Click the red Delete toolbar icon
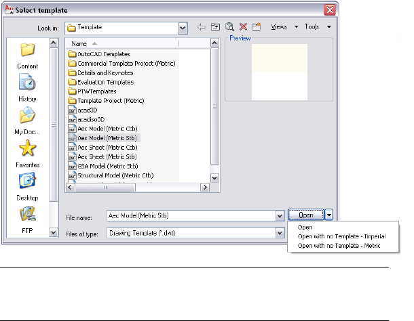Screen dimensions: 414x321 coord(243,27)
